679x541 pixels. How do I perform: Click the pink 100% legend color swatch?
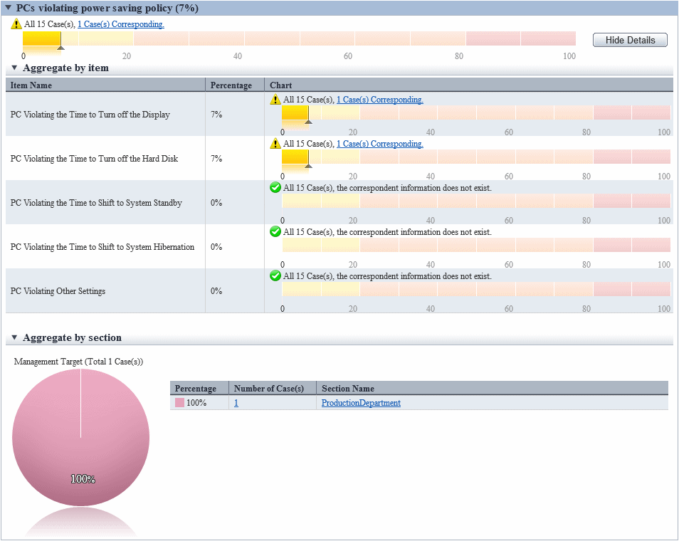point(179,403)
